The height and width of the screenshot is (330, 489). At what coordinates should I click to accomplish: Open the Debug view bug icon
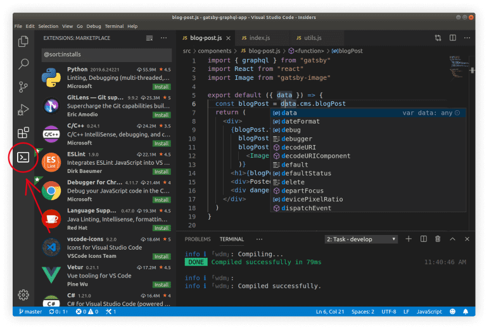tap(23, 110)
